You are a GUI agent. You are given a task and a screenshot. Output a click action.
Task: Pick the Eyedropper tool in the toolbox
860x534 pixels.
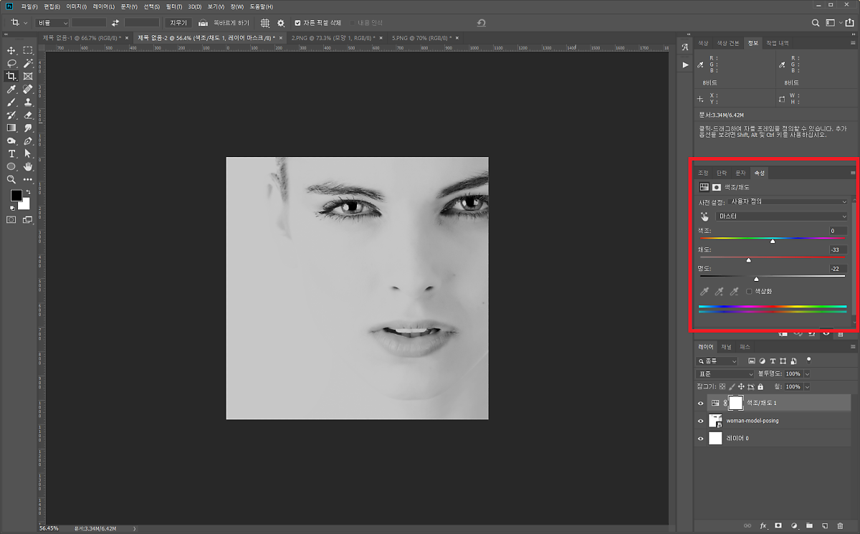pyautogui.click(x=11, y=89)
